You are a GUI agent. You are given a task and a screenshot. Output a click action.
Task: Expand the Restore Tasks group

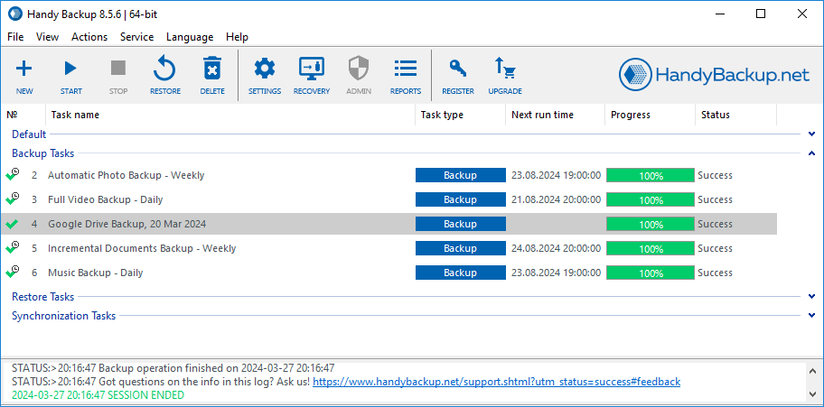click(x=812, y=297)
